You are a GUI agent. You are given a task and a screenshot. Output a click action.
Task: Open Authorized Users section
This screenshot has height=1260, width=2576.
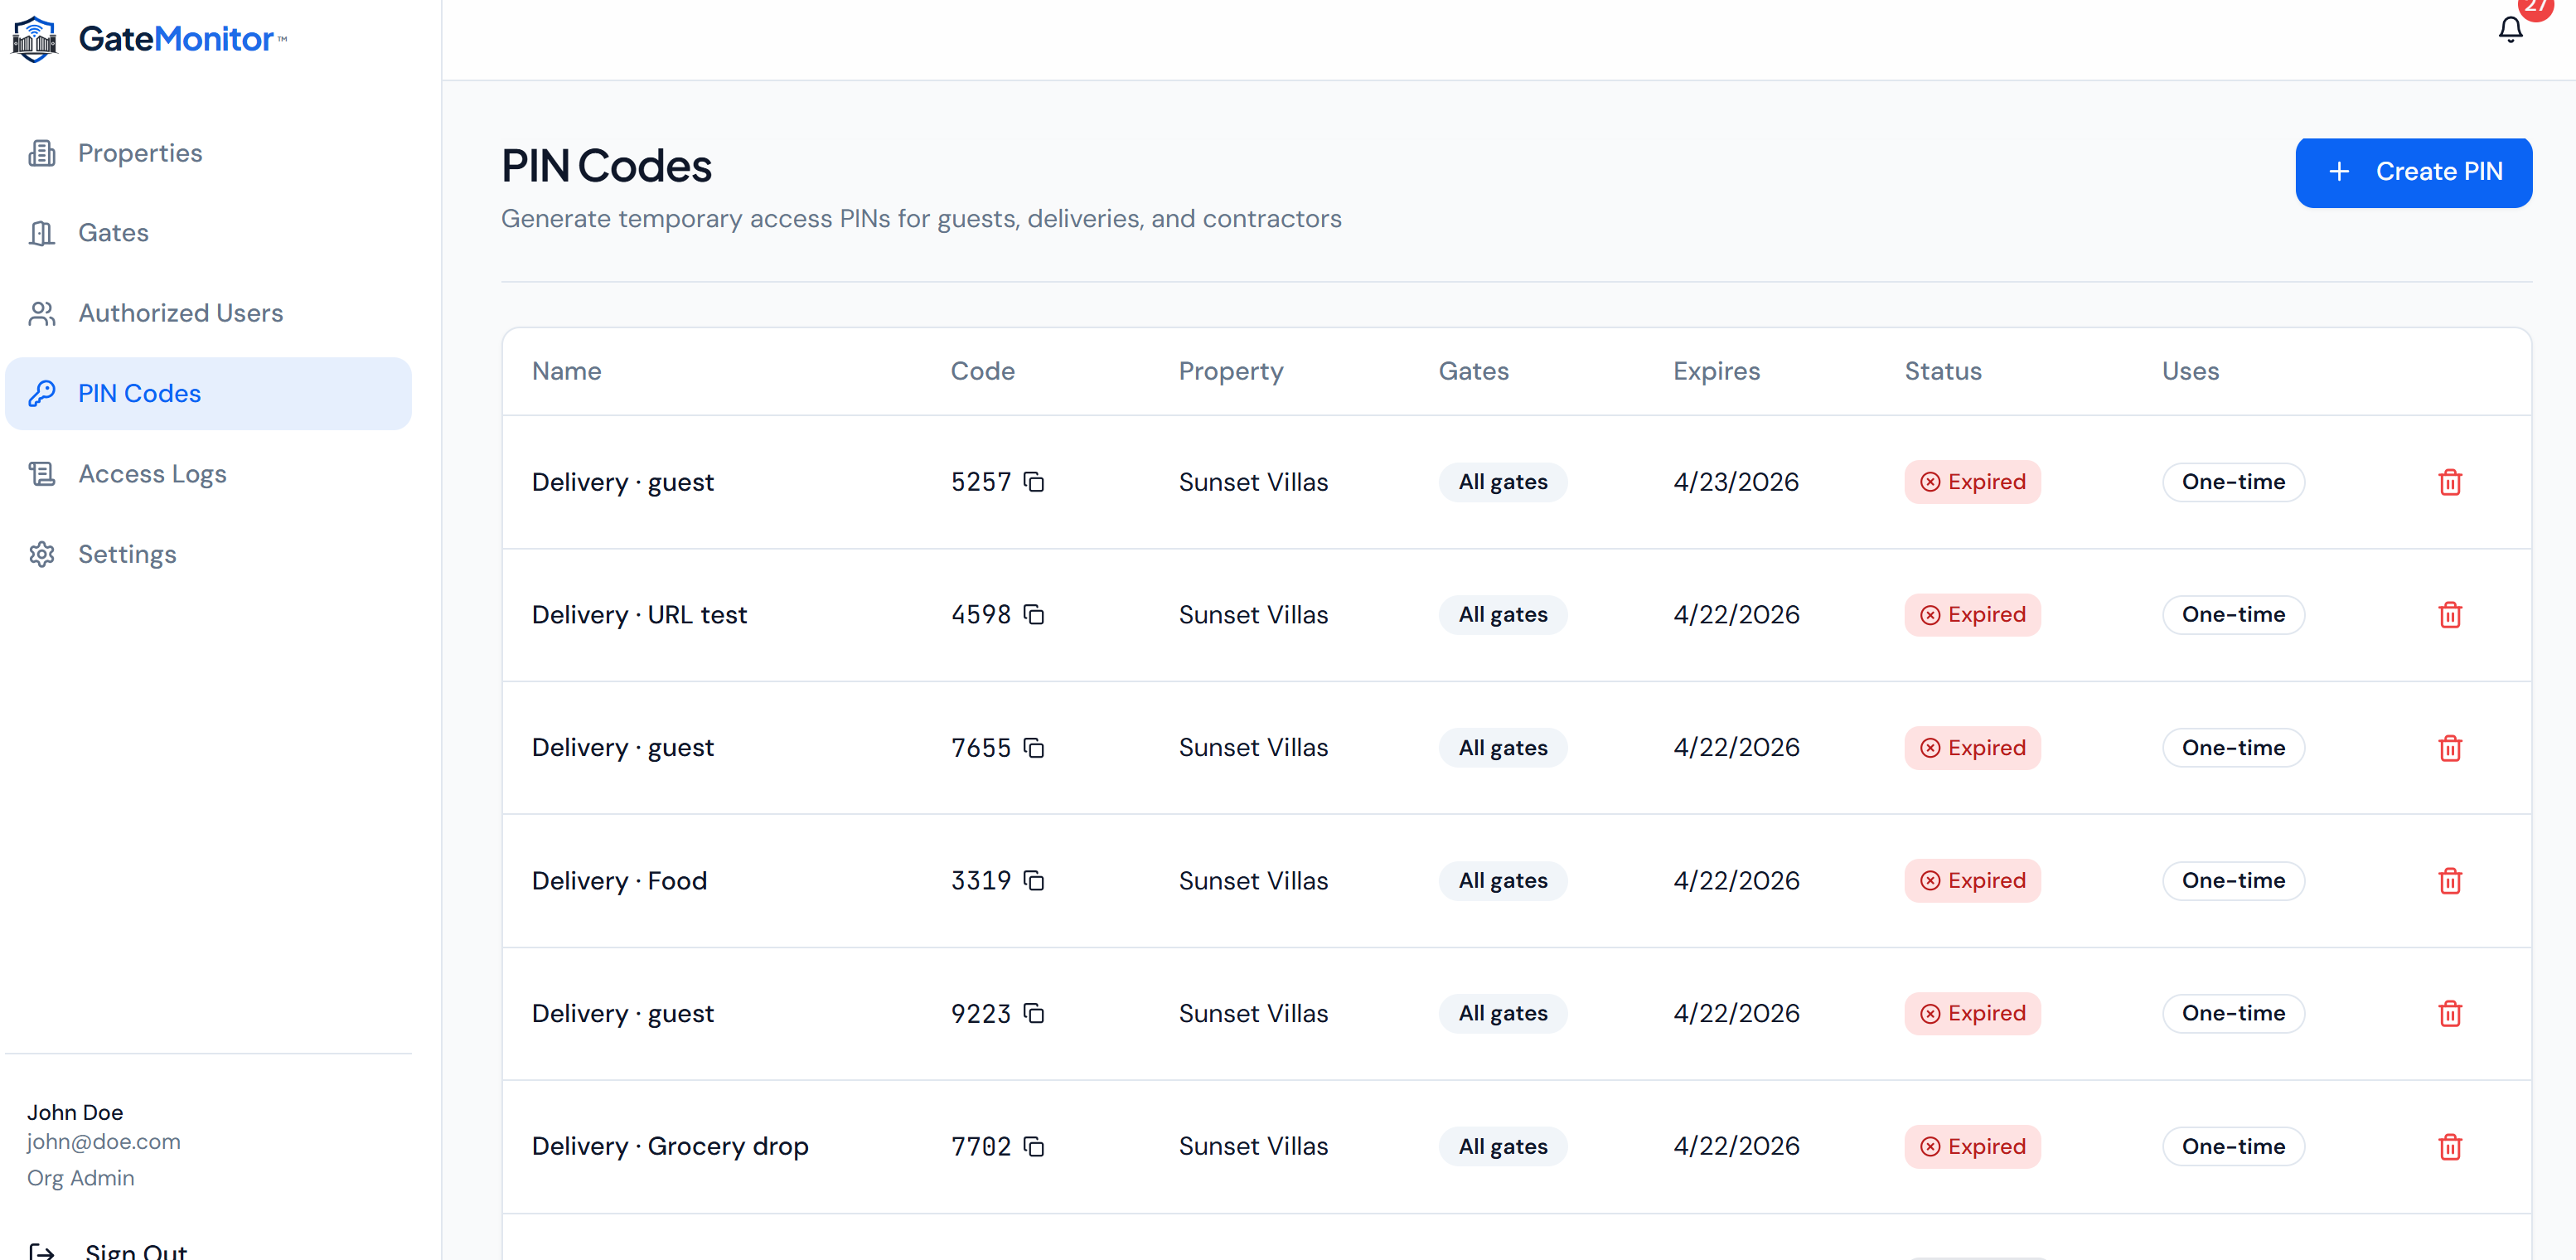point(208,313)
